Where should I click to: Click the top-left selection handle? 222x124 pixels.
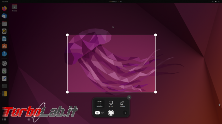click(67, 35)
